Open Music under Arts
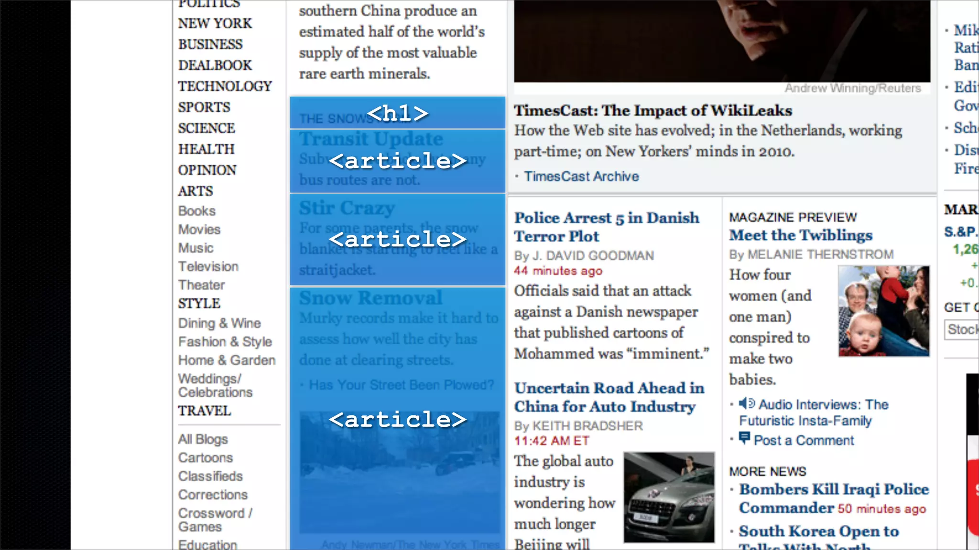Viewport: 979px width, 550px height. coord(196,248)
